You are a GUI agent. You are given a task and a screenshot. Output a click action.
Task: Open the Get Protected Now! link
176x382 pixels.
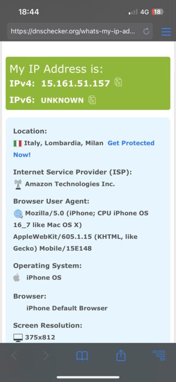pyautogui.click(x=84, y=149)
